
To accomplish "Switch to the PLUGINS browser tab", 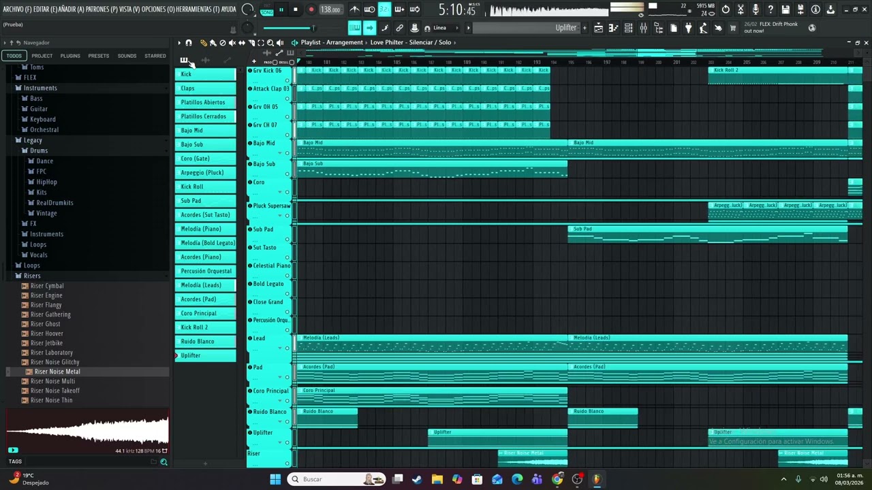I will coord(70,56).
